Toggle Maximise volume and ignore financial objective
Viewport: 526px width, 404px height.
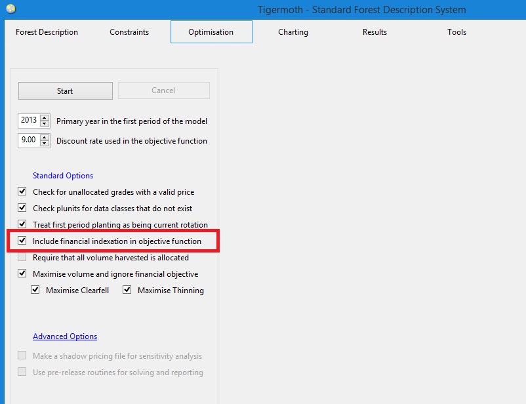click(22, 273)
